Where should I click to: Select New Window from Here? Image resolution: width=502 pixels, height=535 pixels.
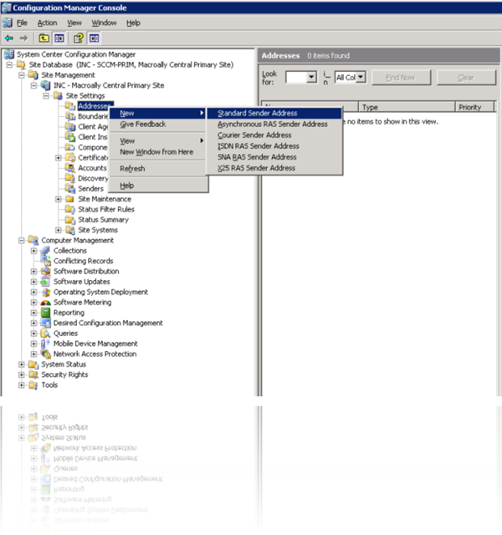(x=158, y=152)
